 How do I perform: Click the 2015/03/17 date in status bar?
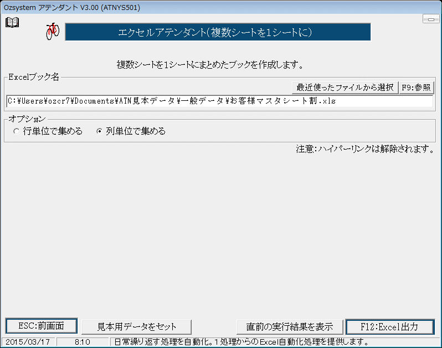click(x=28, y=342)
